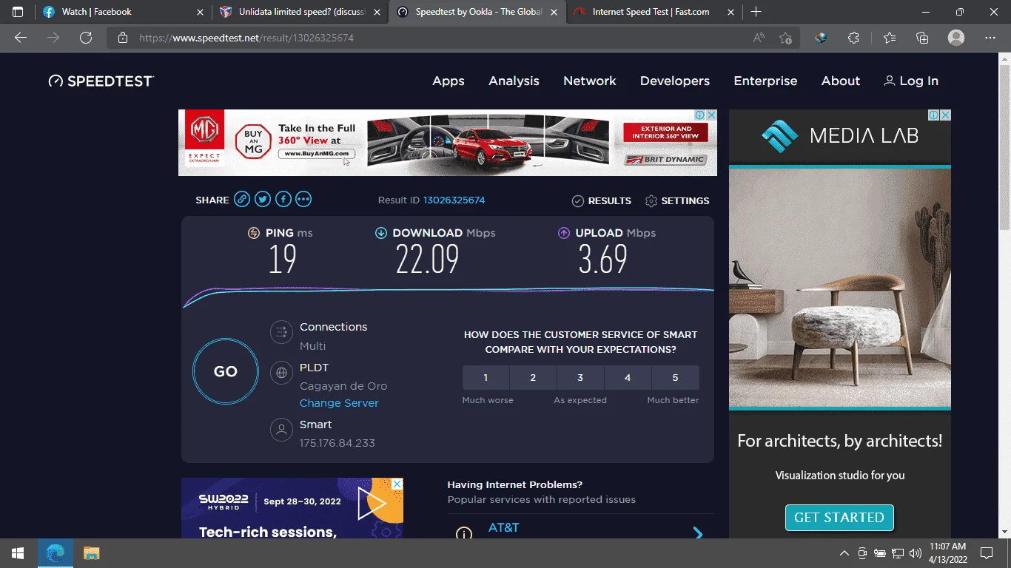Close the Media Lab sidebar ad

tap(945, 115)
